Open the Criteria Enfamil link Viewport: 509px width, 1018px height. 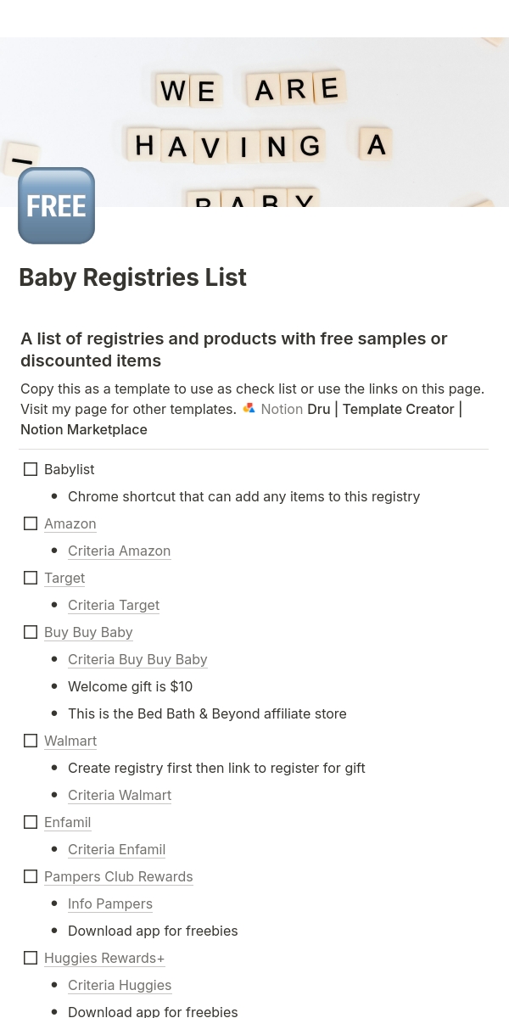click(x=116, y=849)
